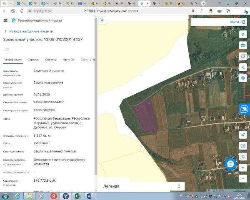The height and width of the screenshot is (200, 250).
Task: Activate the area selection search tool
Action: click(243, 56)
